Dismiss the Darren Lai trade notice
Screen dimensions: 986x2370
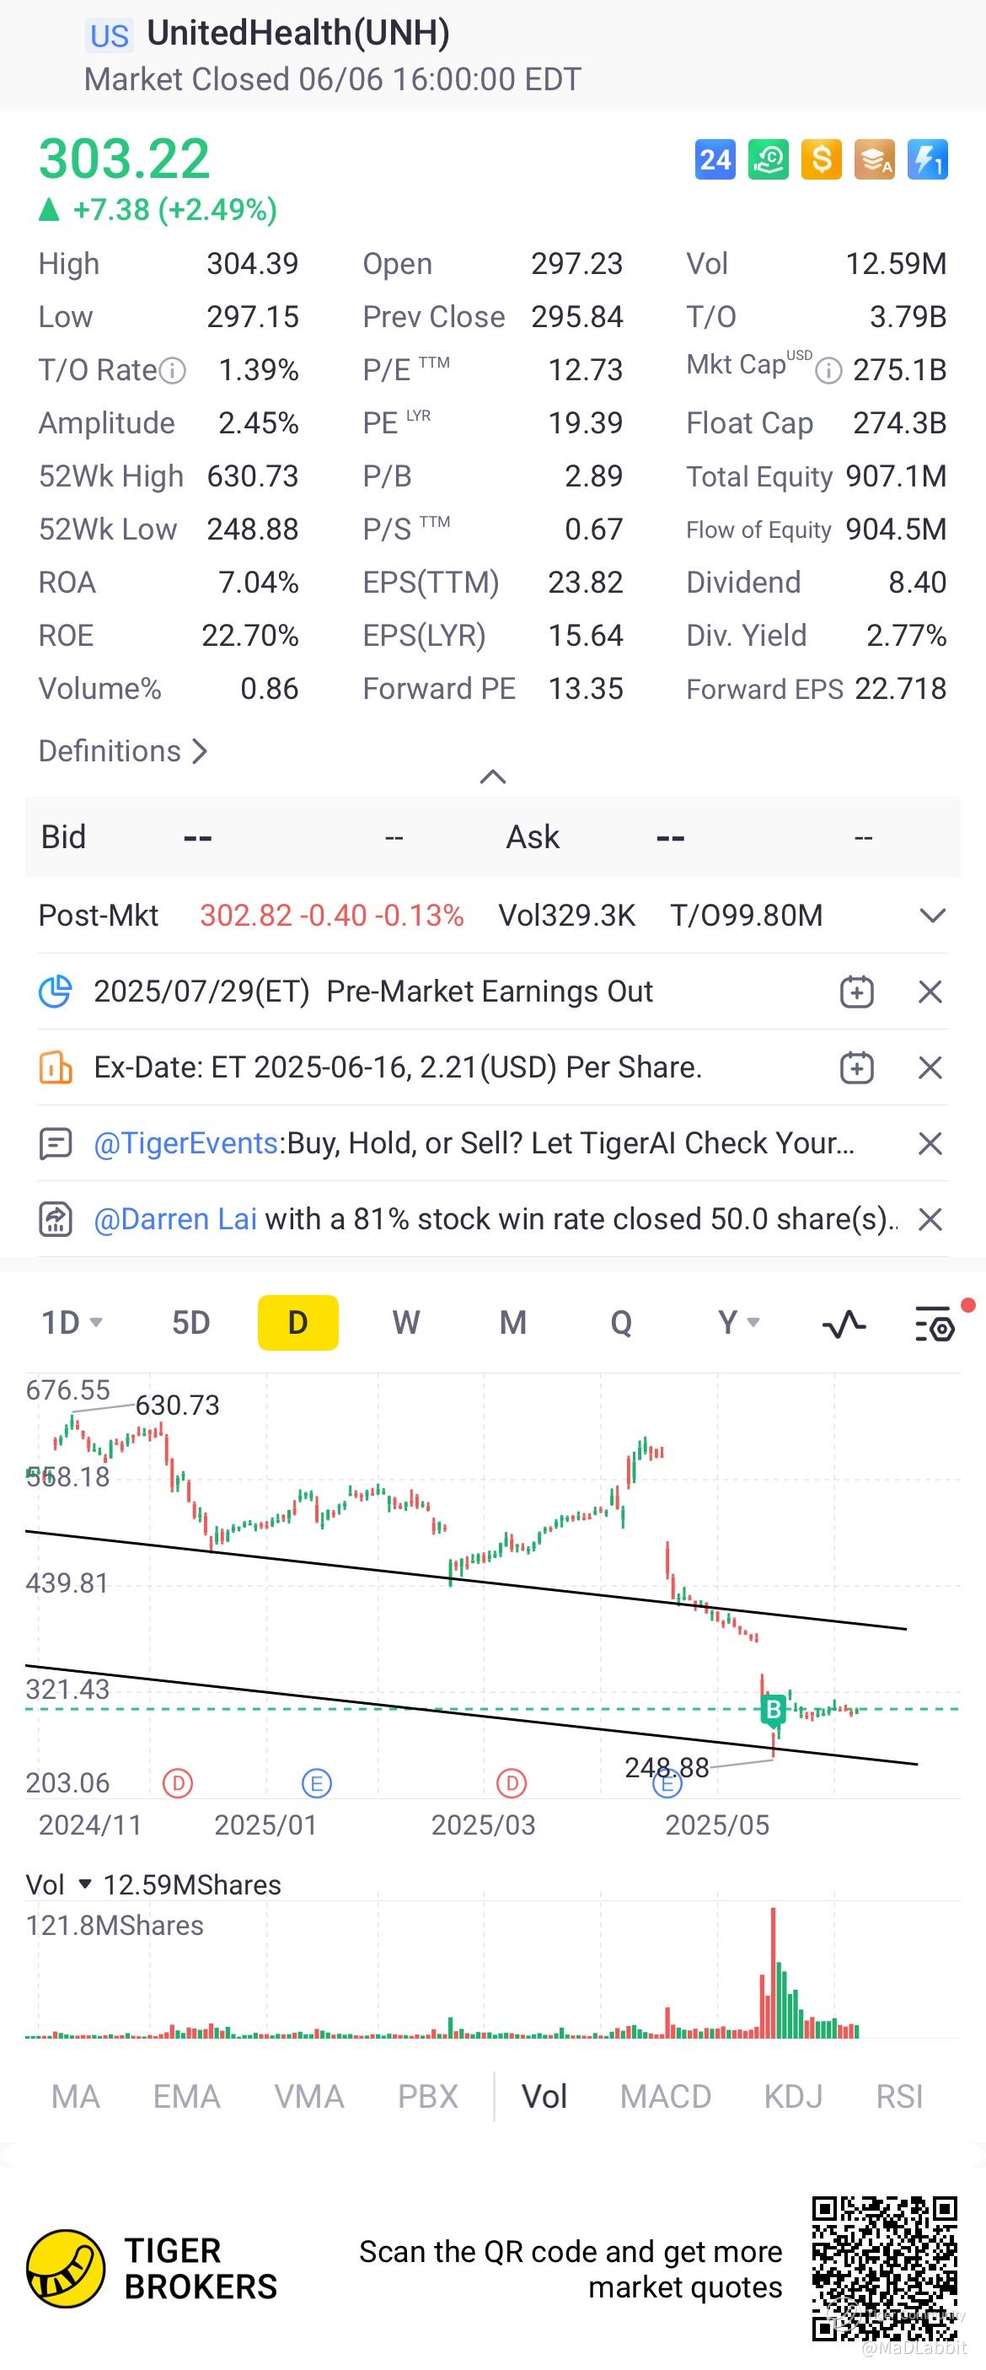coord(930,1220)
